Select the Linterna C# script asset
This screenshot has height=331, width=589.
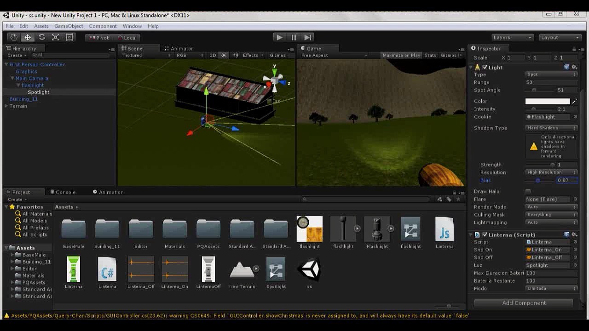(x=107, y=273)
